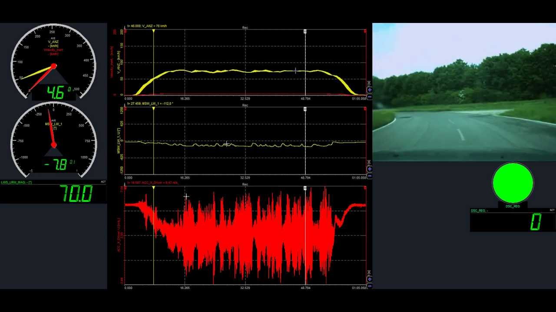Viewport: 556px width, 312px height.
Task: Click the V_ANZ speedometer gauge
Action: (x=53, y=62)
